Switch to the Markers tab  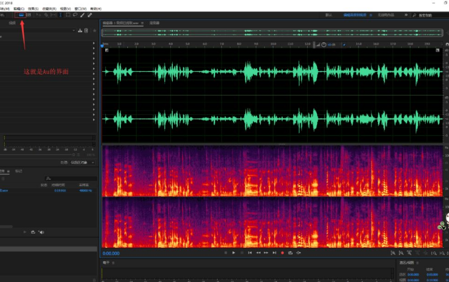(x=19, y=171)
